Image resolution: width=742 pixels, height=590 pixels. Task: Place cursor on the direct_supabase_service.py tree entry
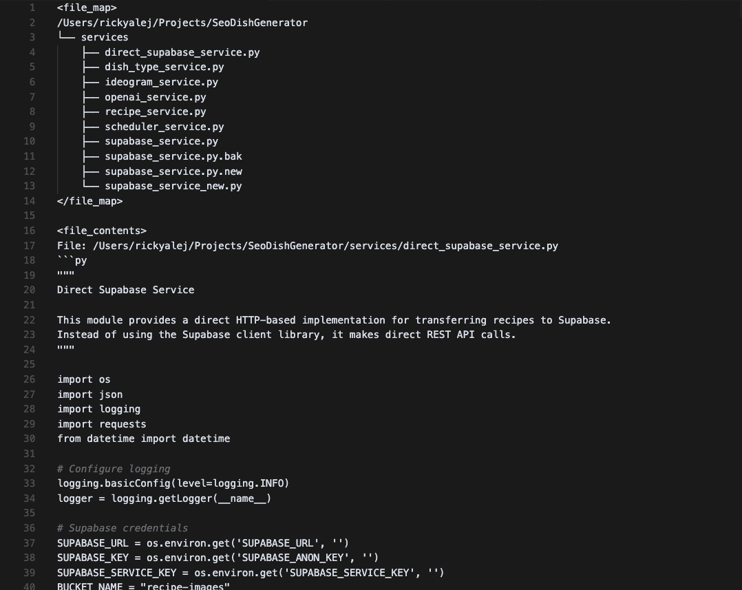182,52
